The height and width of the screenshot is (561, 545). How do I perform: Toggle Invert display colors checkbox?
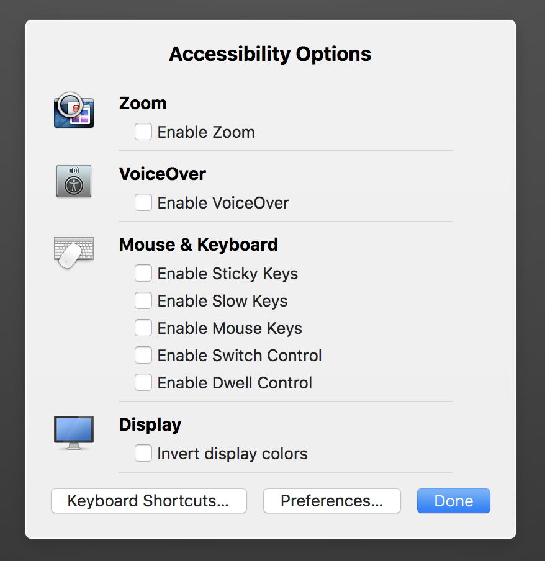[143, 454]
